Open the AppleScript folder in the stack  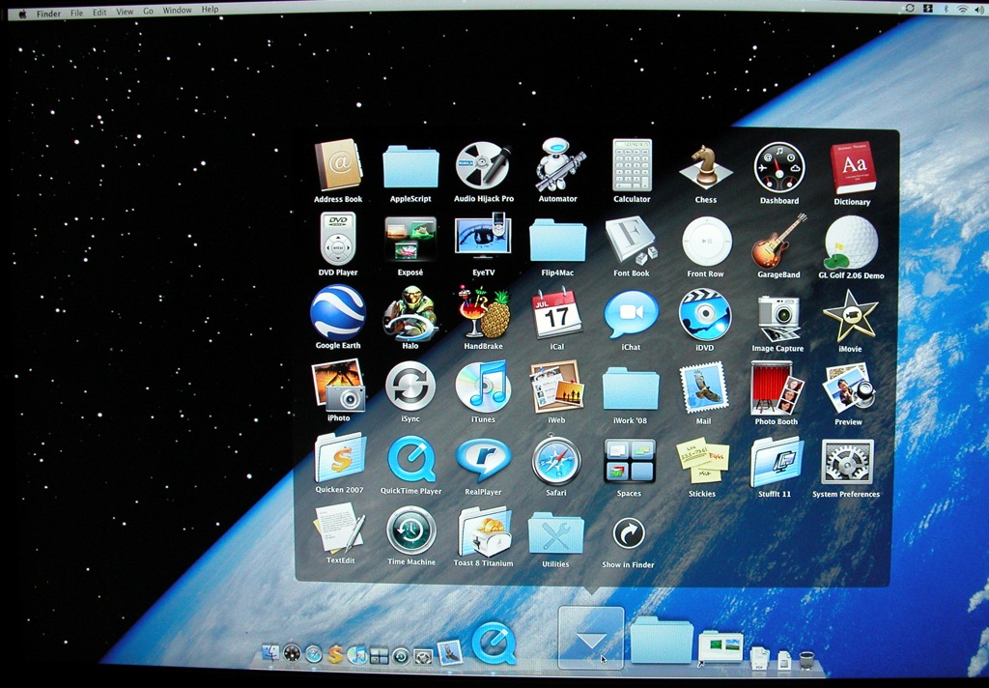(410, 166)
